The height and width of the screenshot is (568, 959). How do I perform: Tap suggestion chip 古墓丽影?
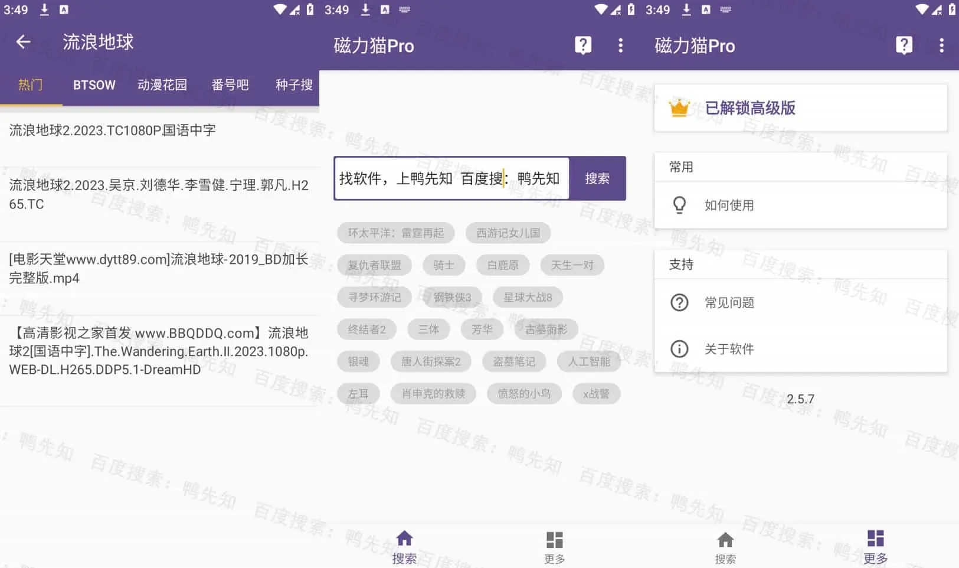tap(546, 329)
